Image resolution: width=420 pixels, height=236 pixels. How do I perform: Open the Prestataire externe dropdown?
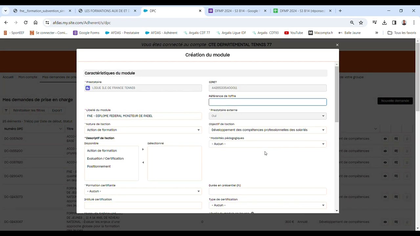(268, 116)
